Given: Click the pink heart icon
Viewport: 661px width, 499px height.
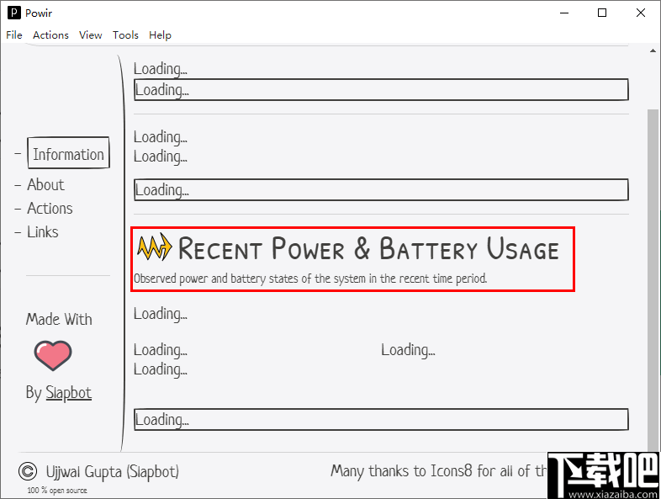Looking at the screenshot, I should [x=53, y=356].
